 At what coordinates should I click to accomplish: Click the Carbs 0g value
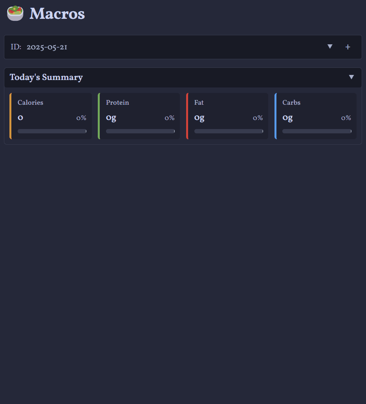[287, 118]
